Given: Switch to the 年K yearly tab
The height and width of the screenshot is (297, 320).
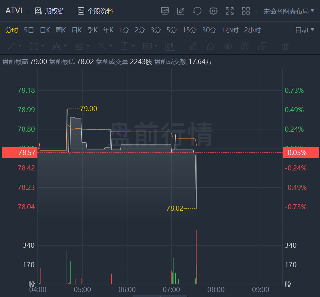Looking at the screenshot, I should coord(108,30).
